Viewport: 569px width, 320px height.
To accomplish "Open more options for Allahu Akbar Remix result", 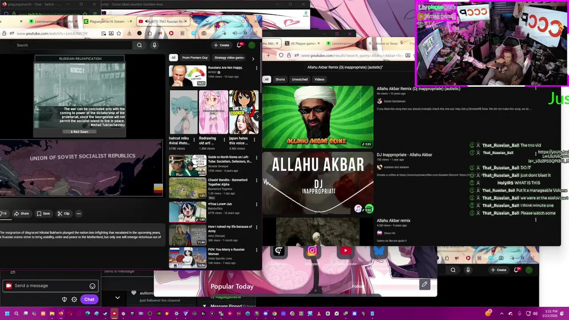I will click(536, 88).
